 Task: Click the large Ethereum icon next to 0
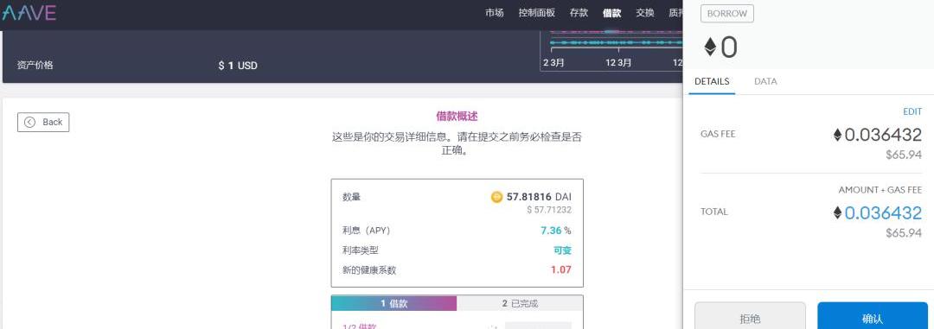[710, 47]
